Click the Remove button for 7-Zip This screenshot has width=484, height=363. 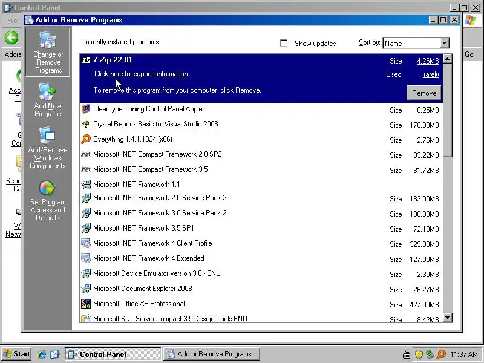424,93
